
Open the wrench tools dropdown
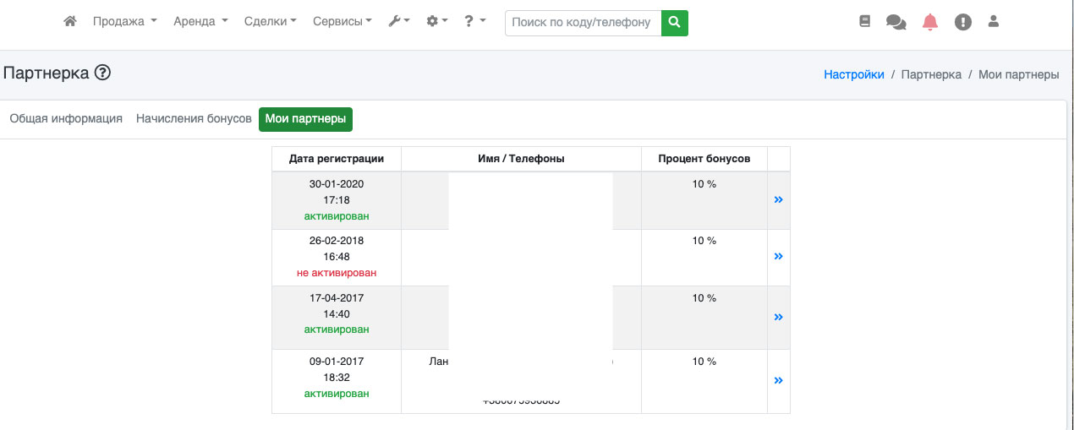(x=398, y=22)
